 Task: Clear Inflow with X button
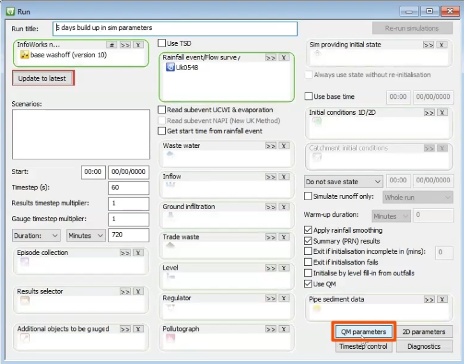[x=284, y=177]
